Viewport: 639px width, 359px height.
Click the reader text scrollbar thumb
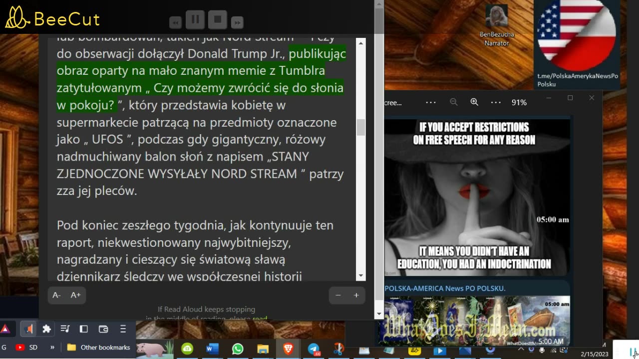tap(361, 128)
